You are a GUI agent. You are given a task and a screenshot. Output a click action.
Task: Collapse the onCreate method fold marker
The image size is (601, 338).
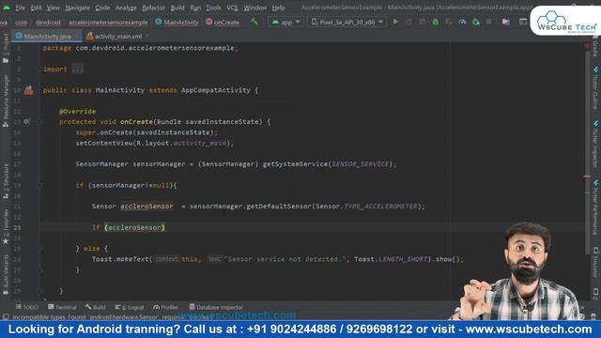pyautogui.click(x=39, y=122)
